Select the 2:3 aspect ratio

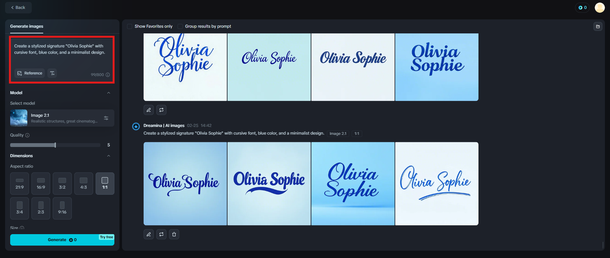(41, 208)
